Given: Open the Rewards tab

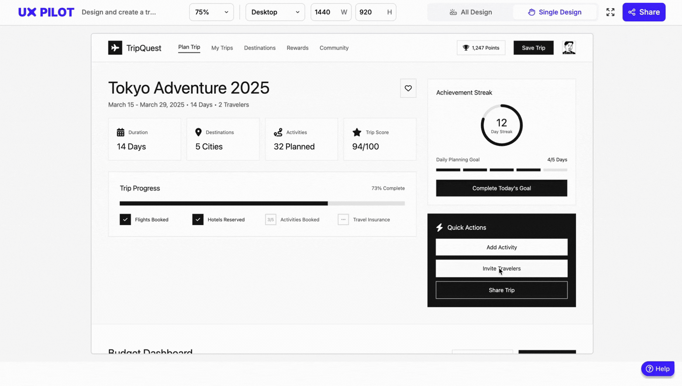Looking at the screenshot, I should point(297,48).
